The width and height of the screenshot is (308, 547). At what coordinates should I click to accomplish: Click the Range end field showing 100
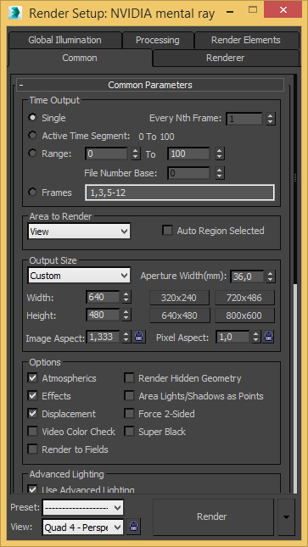[189, 153]
